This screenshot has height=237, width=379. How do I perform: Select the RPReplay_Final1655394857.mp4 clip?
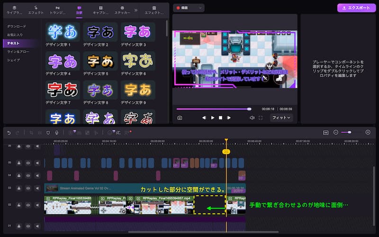164,205
